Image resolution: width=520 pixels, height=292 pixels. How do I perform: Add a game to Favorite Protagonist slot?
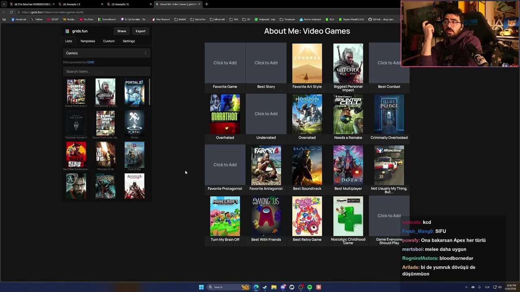click(x=225, y=165)
